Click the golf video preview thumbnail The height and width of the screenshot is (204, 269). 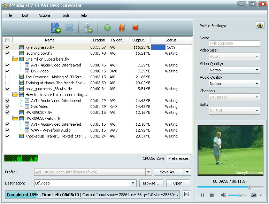230,150
